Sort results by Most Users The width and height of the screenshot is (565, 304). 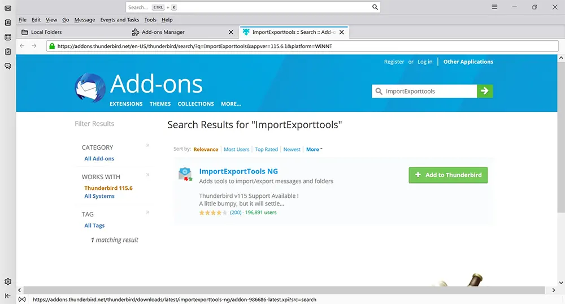236,149
